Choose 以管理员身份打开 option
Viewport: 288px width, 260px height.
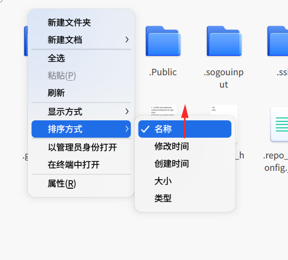81,147
